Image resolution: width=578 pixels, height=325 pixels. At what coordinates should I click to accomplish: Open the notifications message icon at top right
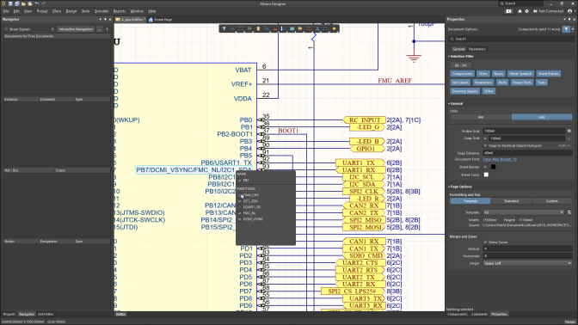coord(508,11)
